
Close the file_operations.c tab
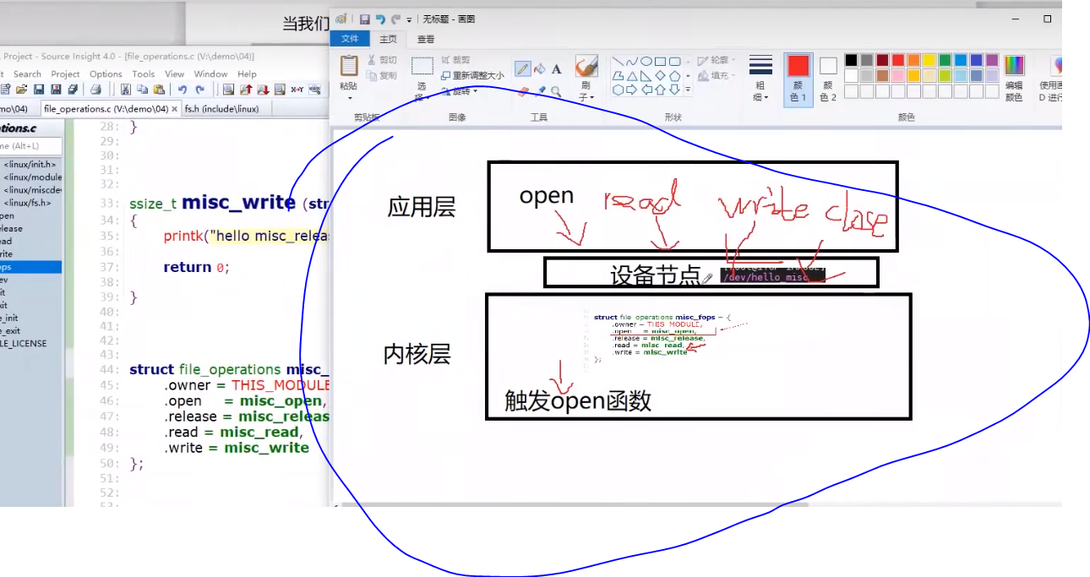click(x=175, y=109)
